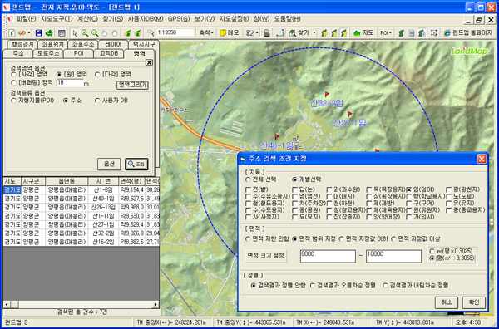Switch to the 고객DB tab

pyautogui.click(x=109, y=53)
